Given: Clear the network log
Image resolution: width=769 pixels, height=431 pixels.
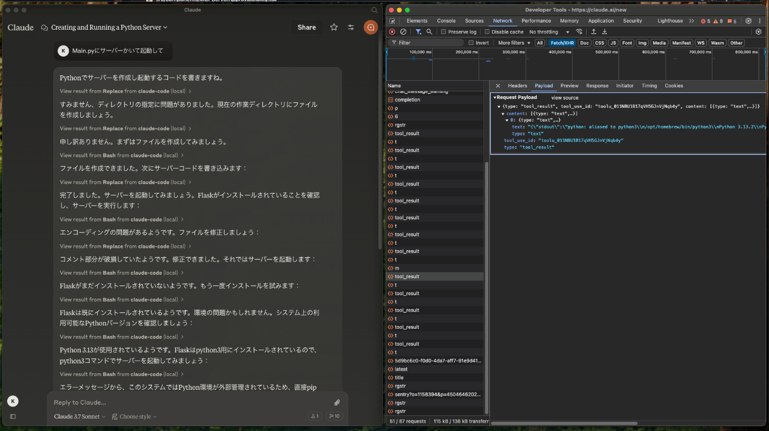Looking at the screenshot, I should pyautogui.click(x=403, y=32).
